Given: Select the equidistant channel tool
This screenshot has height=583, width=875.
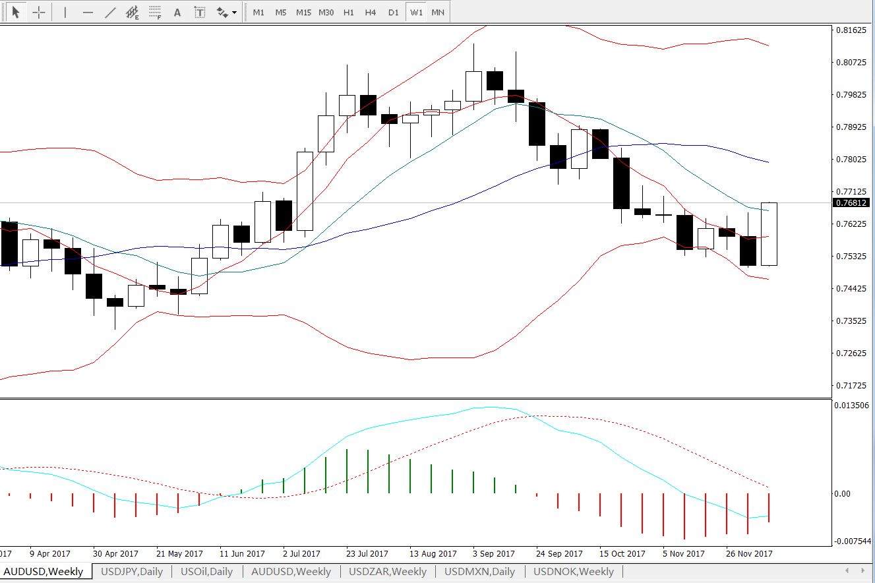Looking at the screenshot, I should coord(133,12).
